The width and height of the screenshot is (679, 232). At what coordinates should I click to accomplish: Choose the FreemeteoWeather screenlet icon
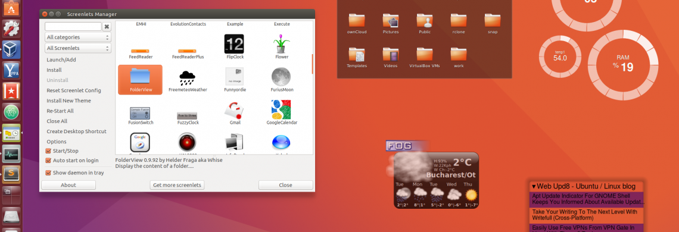coord(187,77)
